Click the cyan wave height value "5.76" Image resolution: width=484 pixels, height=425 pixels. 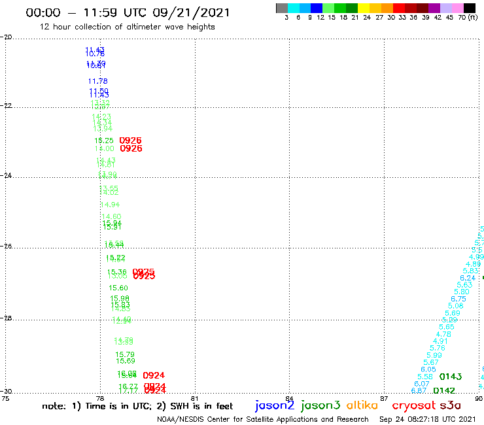(x=438, y=348)
